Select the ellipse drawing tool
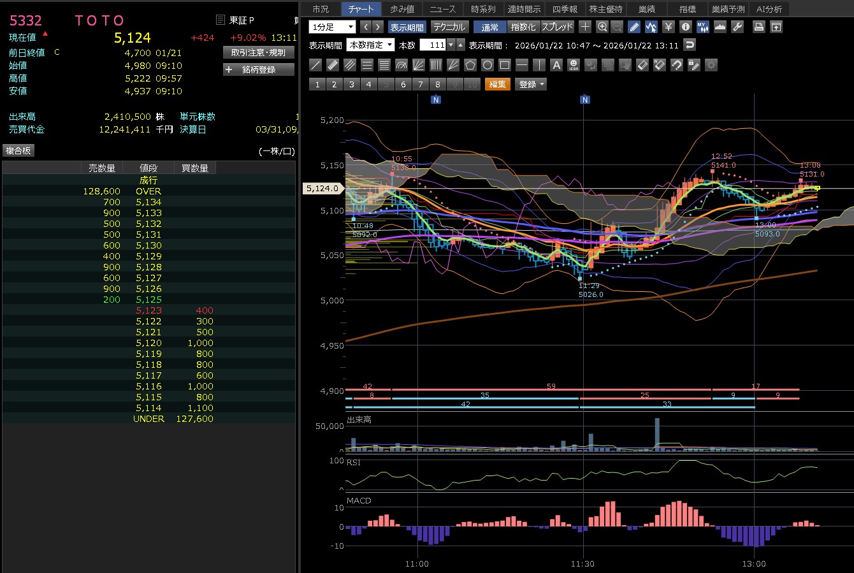 click(x=488, y=65)
